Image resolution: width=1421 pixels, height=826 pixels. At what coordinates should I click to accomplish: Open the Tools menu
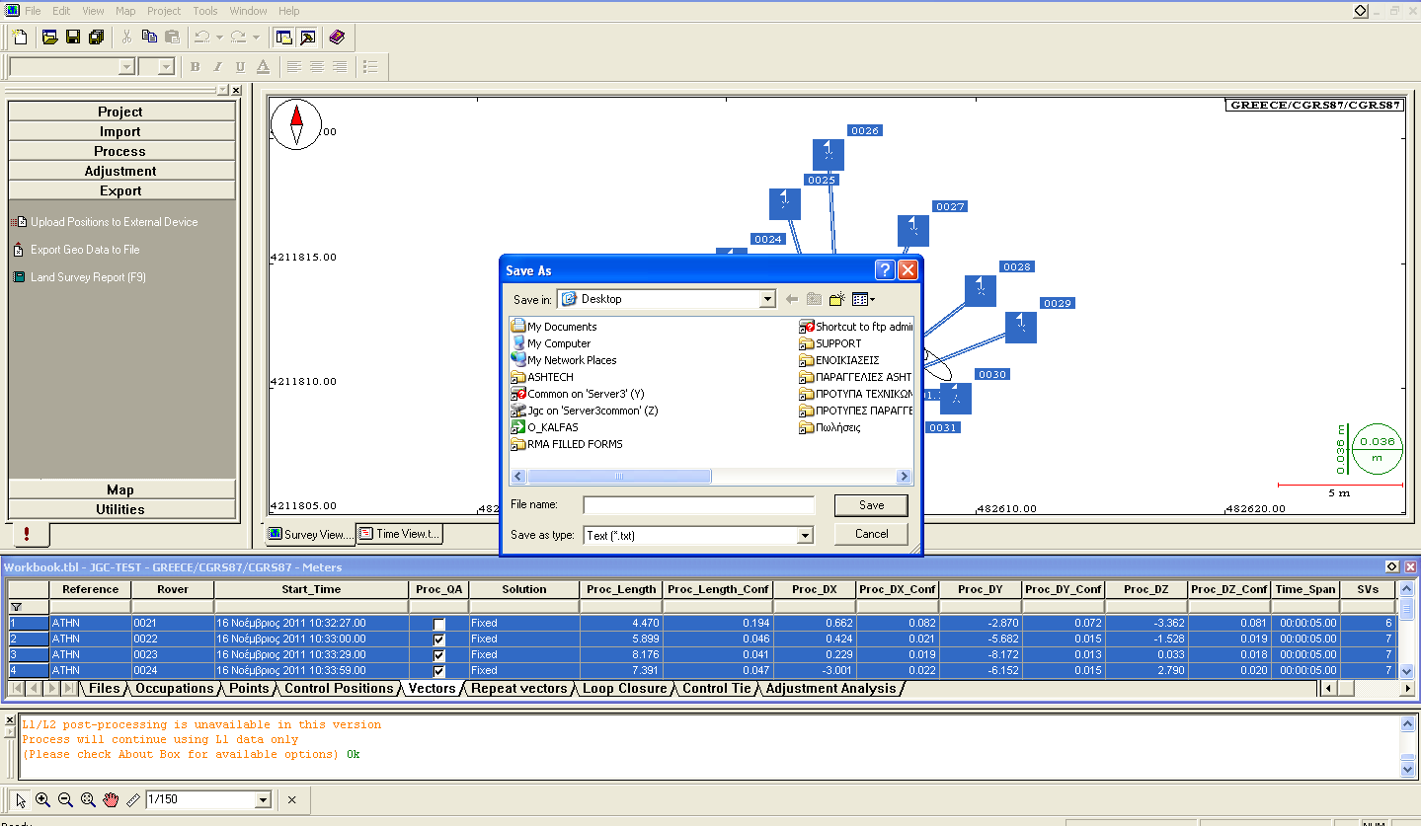205,11
